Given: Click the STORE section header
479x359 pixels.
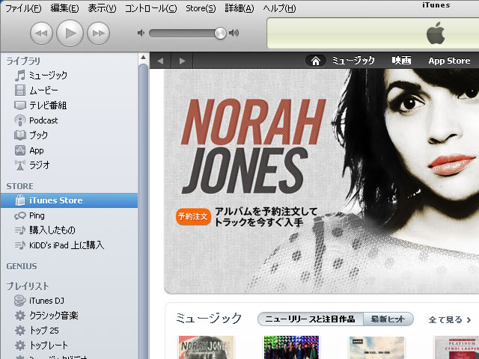Looking at the screenshot, I should [20, 186].
